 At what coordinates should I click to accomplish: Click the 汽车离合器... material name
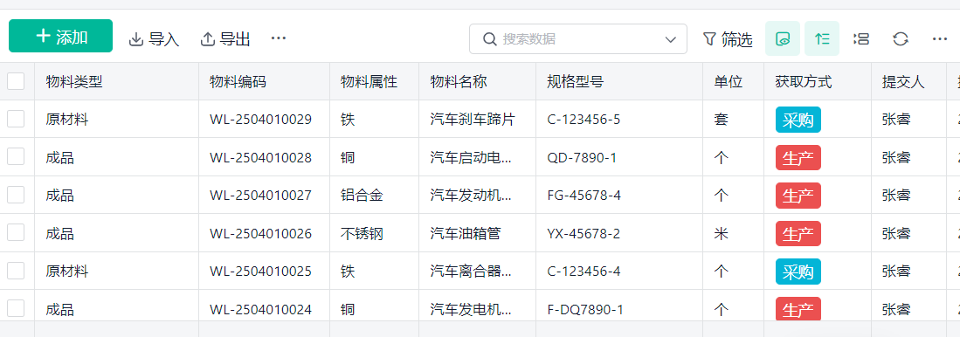[471, 271]
